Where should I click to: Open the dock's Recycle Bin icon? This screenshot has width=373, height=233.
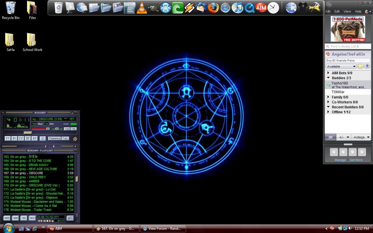59,8
